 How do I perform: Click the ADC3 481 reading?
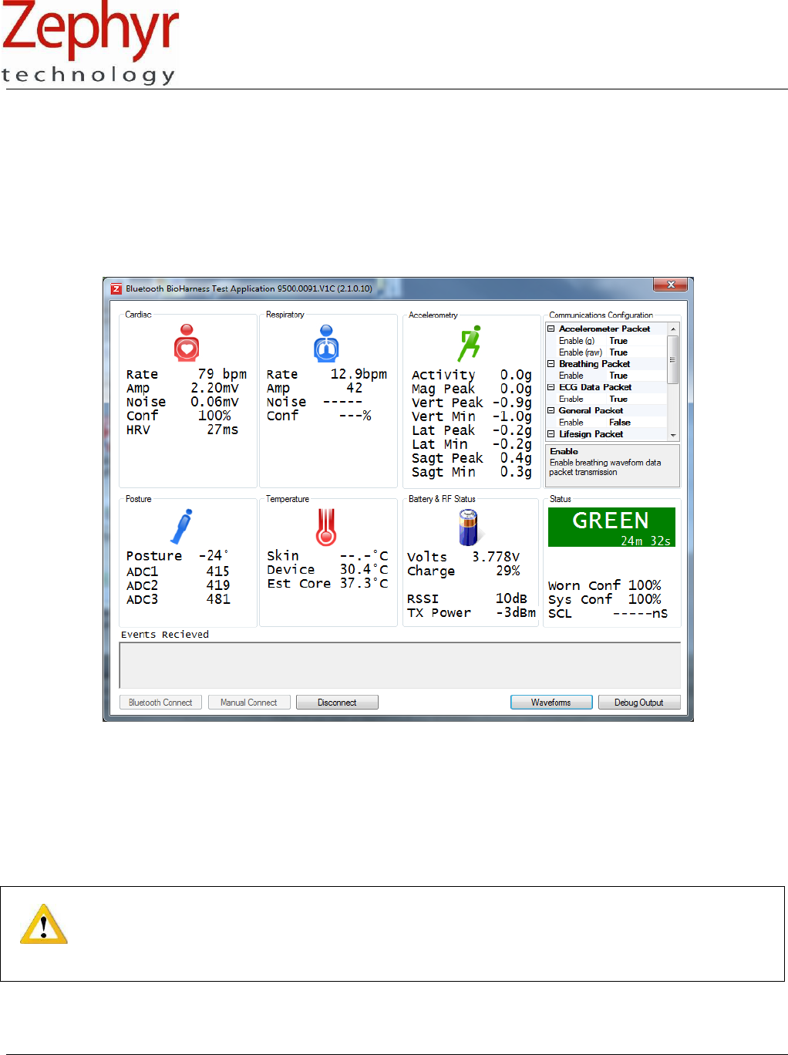click(x=178, y=599)
